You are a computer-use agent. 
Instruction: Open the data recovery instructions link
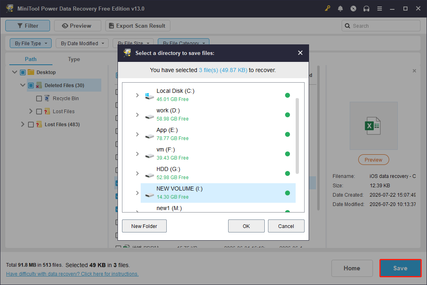coord(72,274)
